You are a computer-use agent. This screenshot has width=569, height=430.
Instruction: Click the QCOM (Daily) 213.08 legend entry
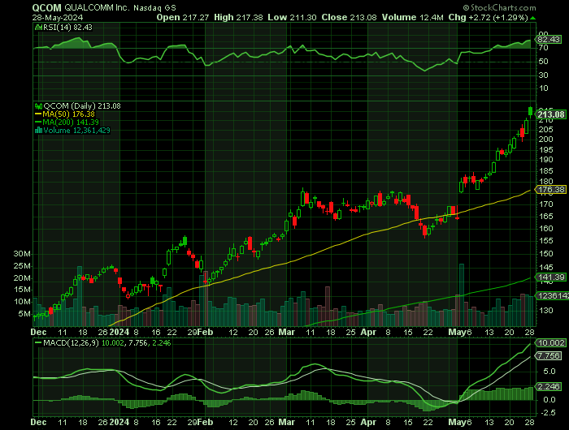[x=82, y=106]
